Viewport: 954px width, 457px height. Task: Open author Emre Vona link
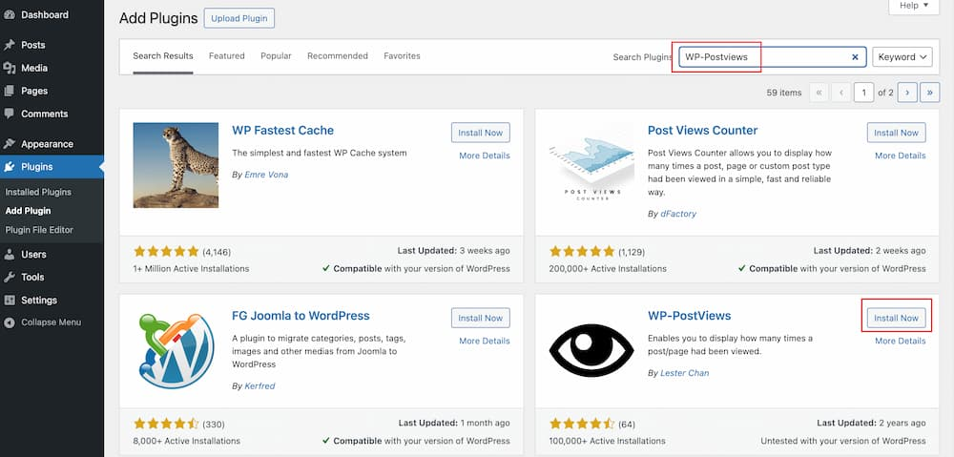click(x=266, y=175)
